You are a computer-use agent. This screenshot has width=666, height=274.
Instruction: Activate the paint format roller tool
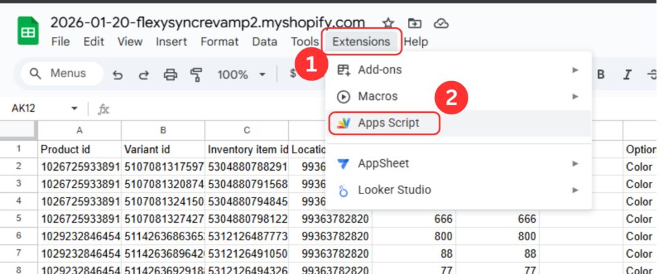pos(196,75)
